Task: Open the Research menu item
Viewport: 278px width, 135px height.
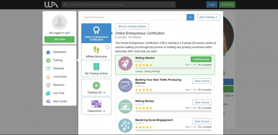Action: (x=59, y=85)
